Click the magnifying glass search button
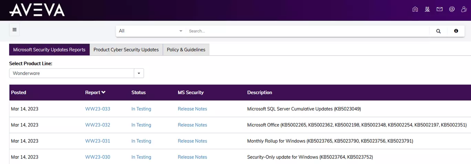The image size is (471, 164). pyautogui.click(x=438, y=31)
